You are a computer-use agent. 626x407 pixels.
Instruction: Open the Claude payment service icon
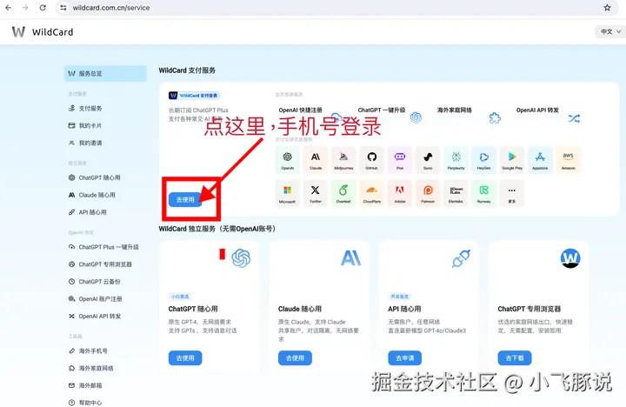point(316,160)
